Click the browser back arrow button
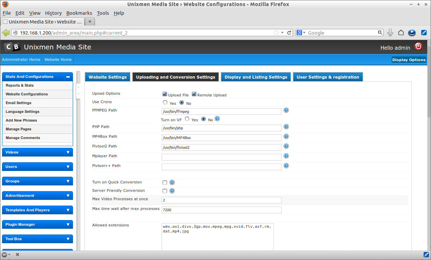431x260 pixels. [x=6, y=33]
